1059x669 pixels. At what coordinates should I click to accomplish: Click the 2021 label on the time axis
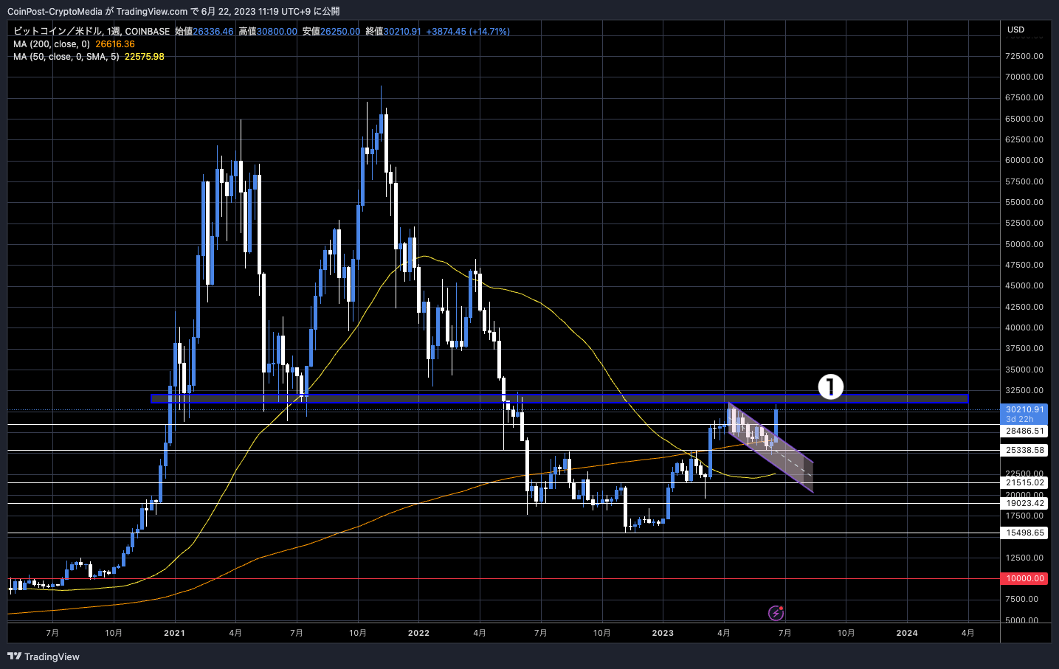click(174, 633)
